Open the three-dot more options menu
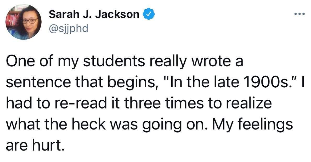The width and height of the screenshot is (311, 162). point(299,14)
